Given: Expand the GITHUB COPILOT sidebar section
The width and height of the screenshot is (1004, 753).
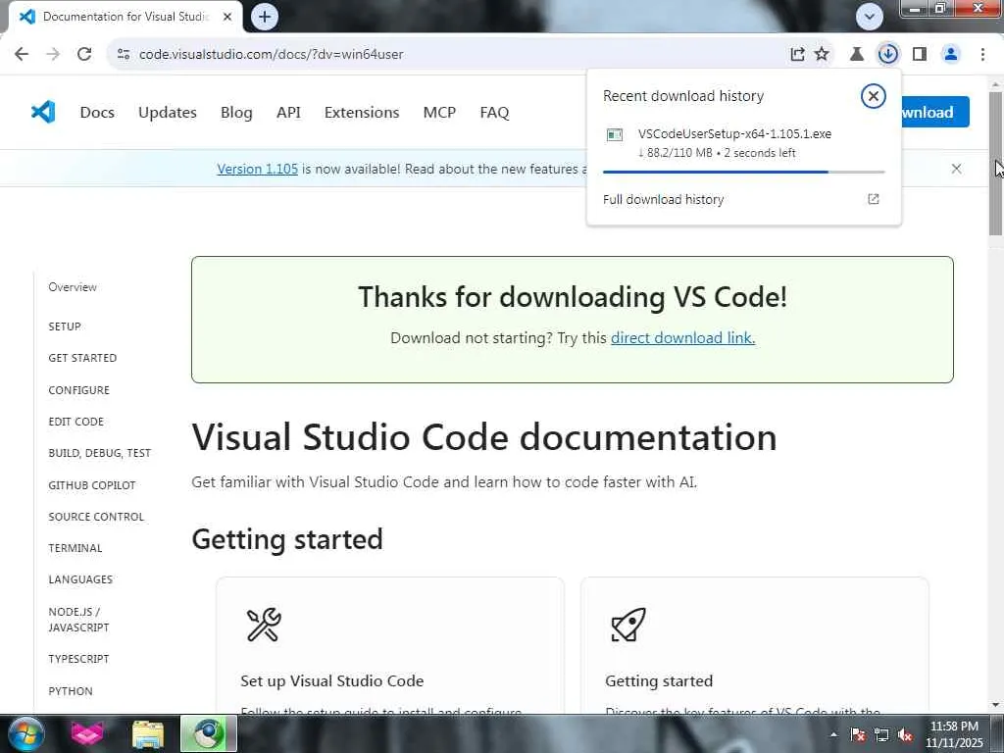Looking at the screenshot, I should [x=91, y=484].
